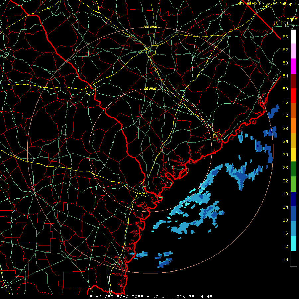The height and width of the screenshot is (299, 299).
Task: Click the light green legend swatch
Action: click(293, 184)
